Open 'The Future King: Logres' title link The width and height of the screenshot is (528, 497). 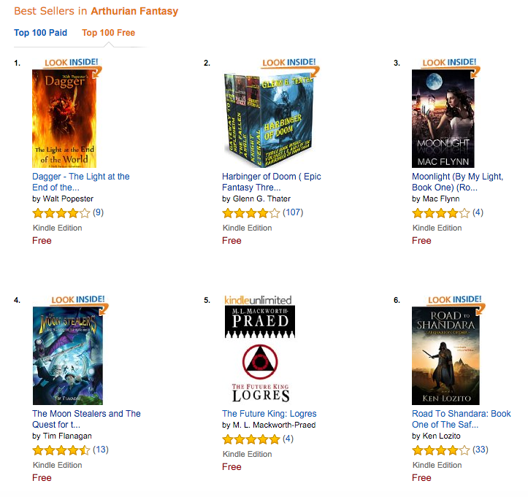point(269,414)
